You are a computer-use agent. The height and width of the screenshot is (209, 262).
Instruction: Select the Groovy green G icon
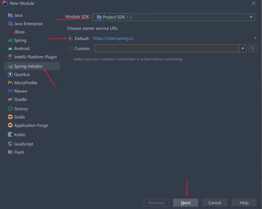[x=10, y=109]
